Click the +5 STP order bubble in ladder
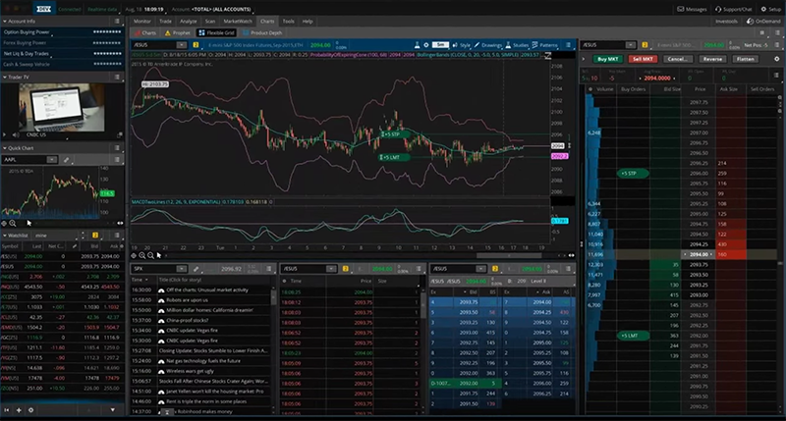786x421 pixels. pos(632,173)
